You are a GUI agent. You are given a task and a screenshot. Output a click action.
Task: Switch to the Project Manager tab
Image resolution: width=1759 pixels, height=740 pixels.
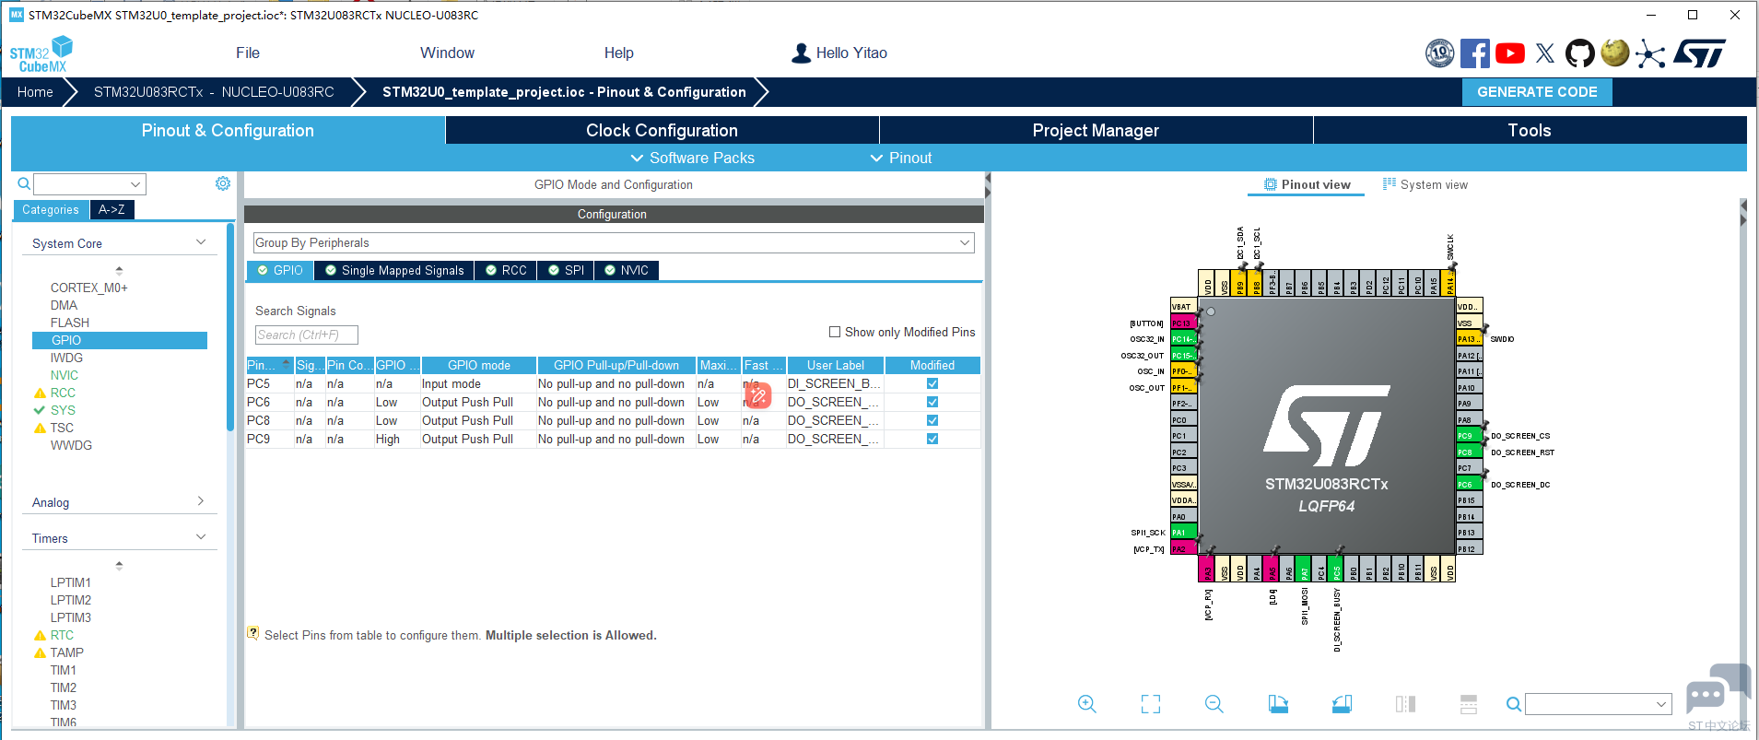pyautogui.click(x=1096, y=130)
